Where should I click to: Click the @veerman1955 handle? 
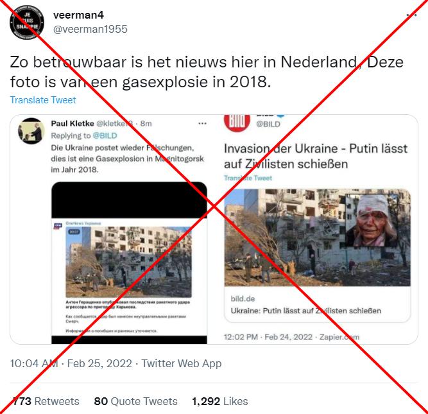click(90, 30)
